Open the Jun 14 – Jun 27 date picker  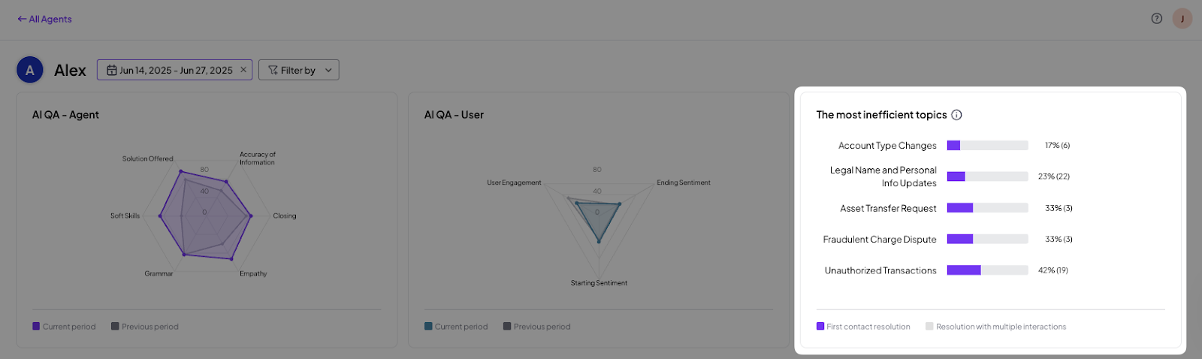pyautogui.click(x=175, y=70)
